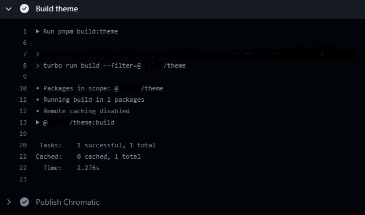Image resolution: width=365 pixels, height=215 pixels.
Task: Click the Build theme step title
Action: tap(57, 9)
